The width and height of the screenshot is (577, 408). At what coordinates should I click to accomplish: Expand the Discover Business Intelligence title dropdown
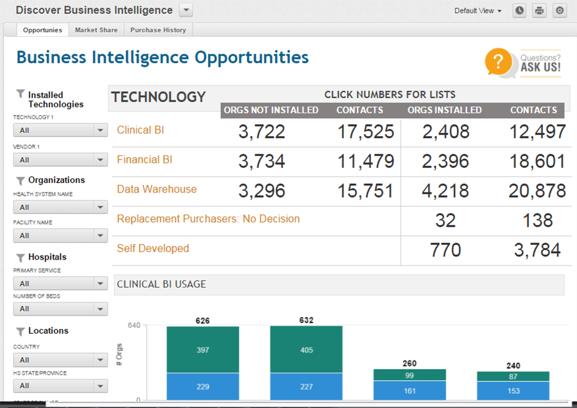click(x=186, y=10)
